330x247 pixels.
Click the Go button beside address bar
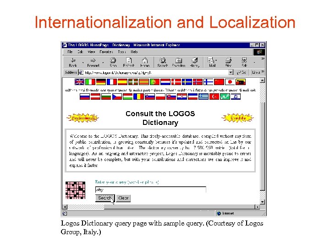point(242,72)
